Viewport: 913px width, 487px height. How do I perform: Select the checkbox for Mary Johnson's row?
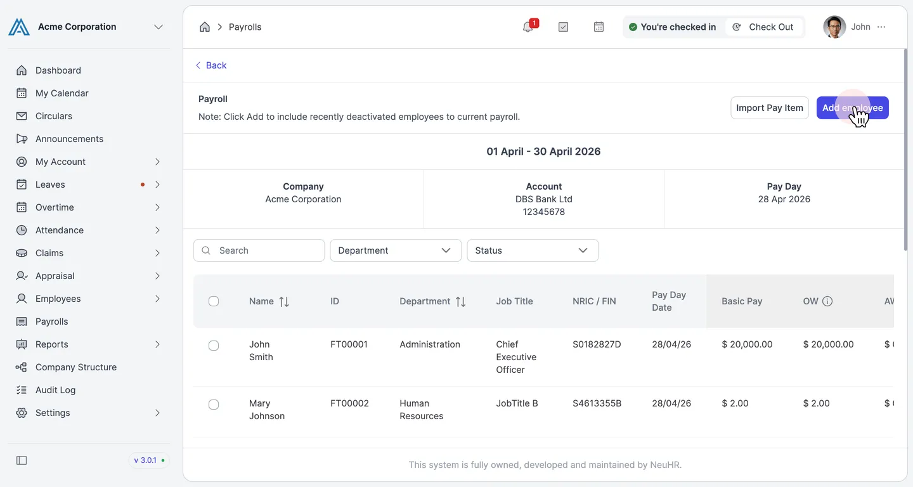[x=214, y=405]
